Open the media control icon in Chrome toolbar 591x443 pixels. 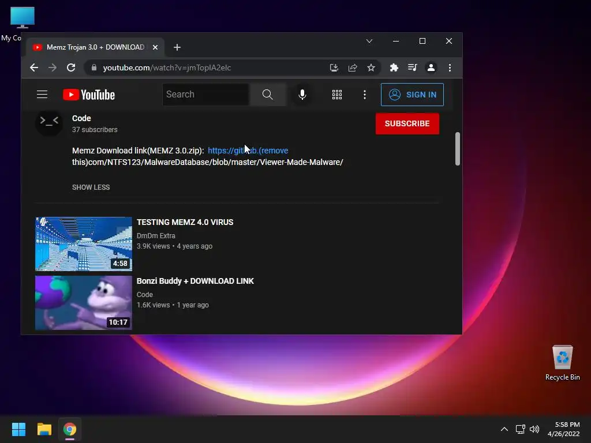(412, 68)
